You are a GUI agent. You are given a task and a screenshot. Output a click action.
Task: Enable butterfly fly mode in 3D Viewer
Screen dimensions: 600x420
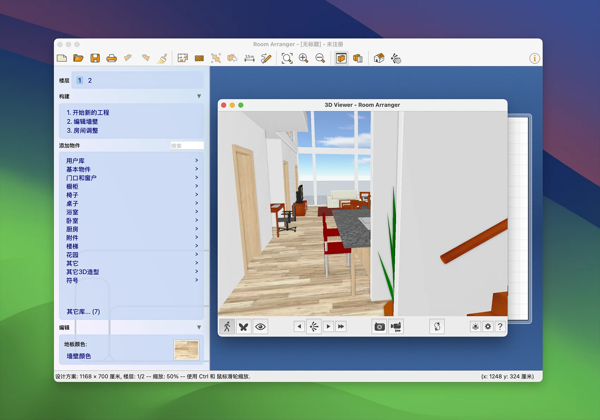tap(244, 327)
